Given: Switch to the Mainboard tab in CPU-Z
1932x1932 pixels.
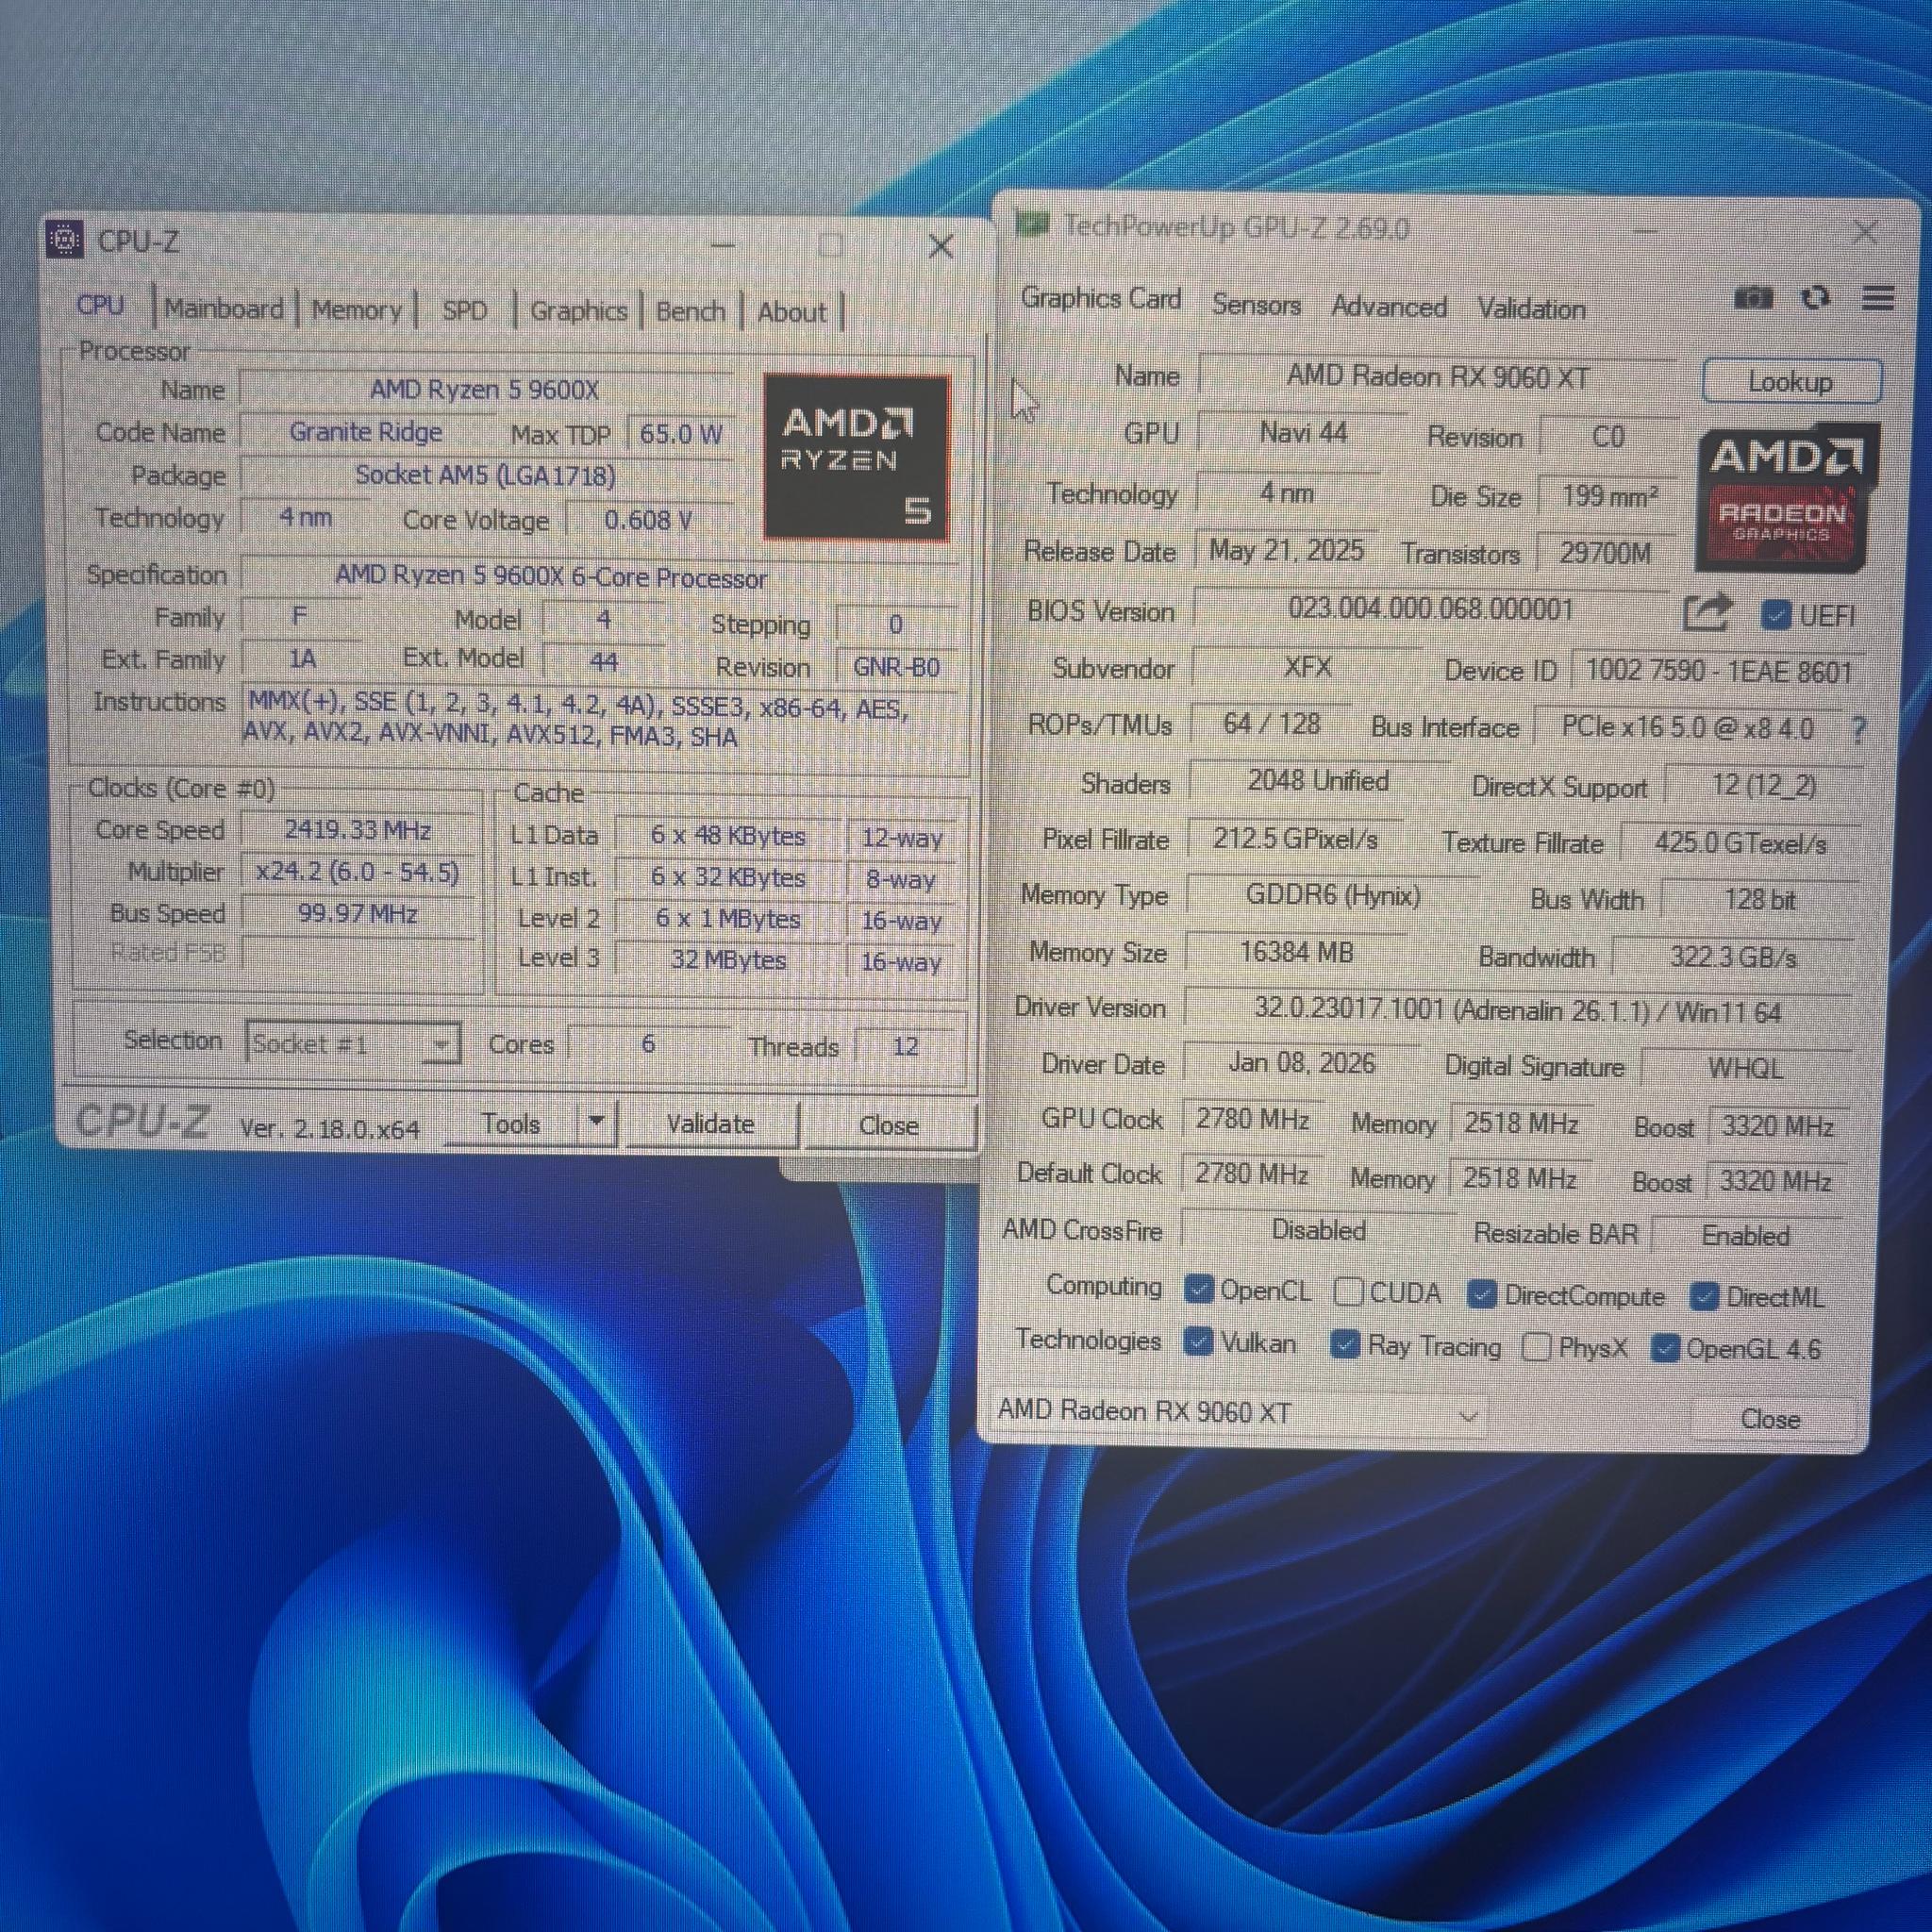Looking at the screenshot, I should (x=224, y=308).
